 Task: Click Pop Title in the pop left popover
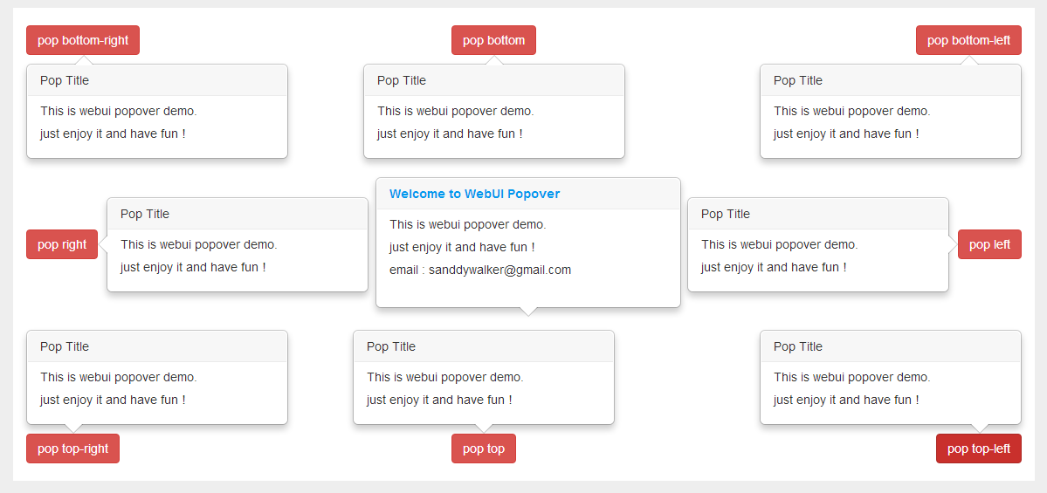(x=725, y=214)
